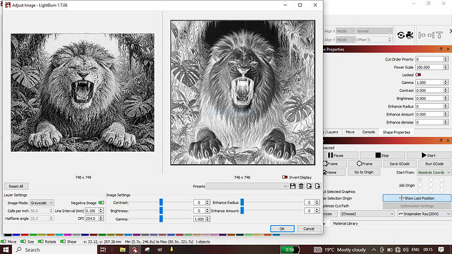Image resolution: width=452 pixels, height=254 pixels.
Task: Click Cancel in Adjust Image dialog
Action: 309,228
